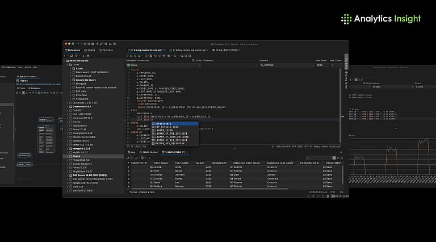Image resolution: width=436 pixels, height=242 pixels.
Task: Collapse the Demo Databases tree node
Action: tap(65, 61)
